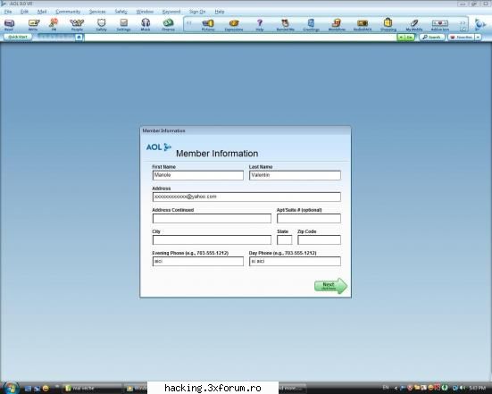Screen dimensions: 492x394
Task: Open the People toolbar icon
Action: [77, 25]
